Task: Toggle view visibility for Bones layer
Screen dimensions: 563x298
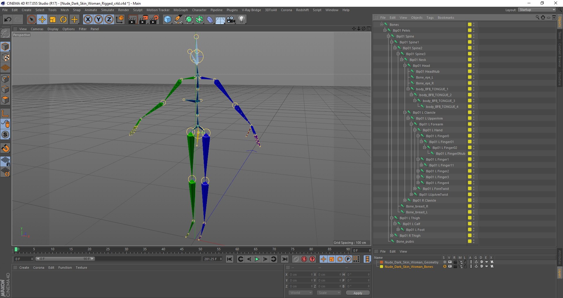Action: tap(450, 267)
